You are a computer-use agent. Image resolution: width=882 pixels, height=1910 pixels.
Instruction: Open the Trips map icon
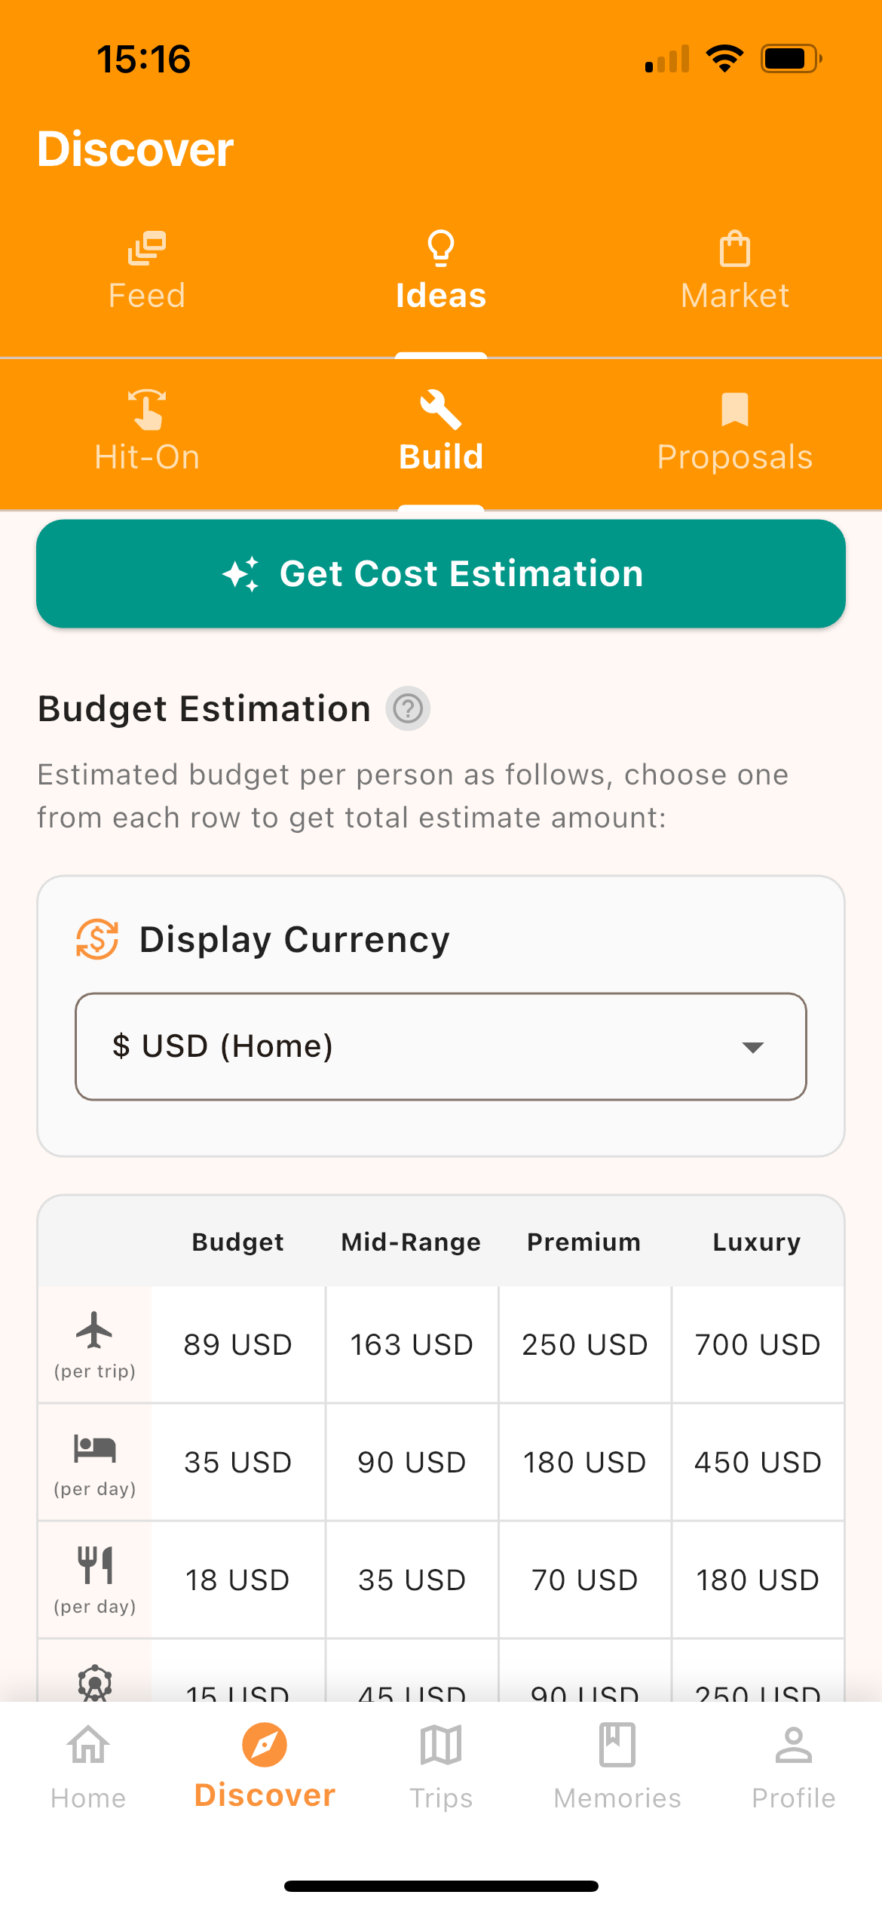tap(441, 1746)
